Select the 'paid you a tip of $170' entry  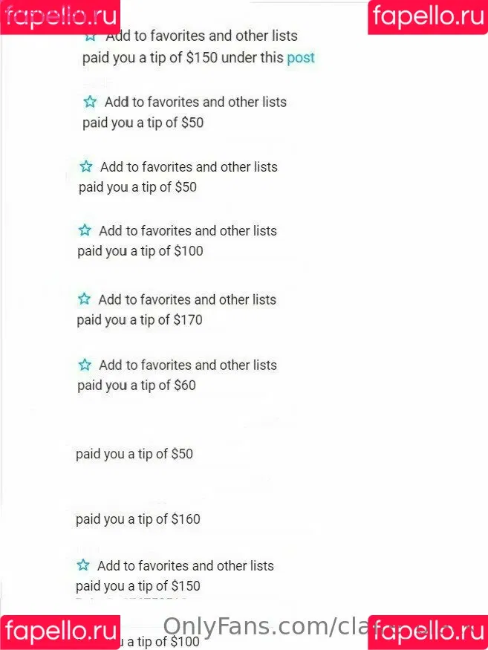pyautogui.click(x=140, y=320)
